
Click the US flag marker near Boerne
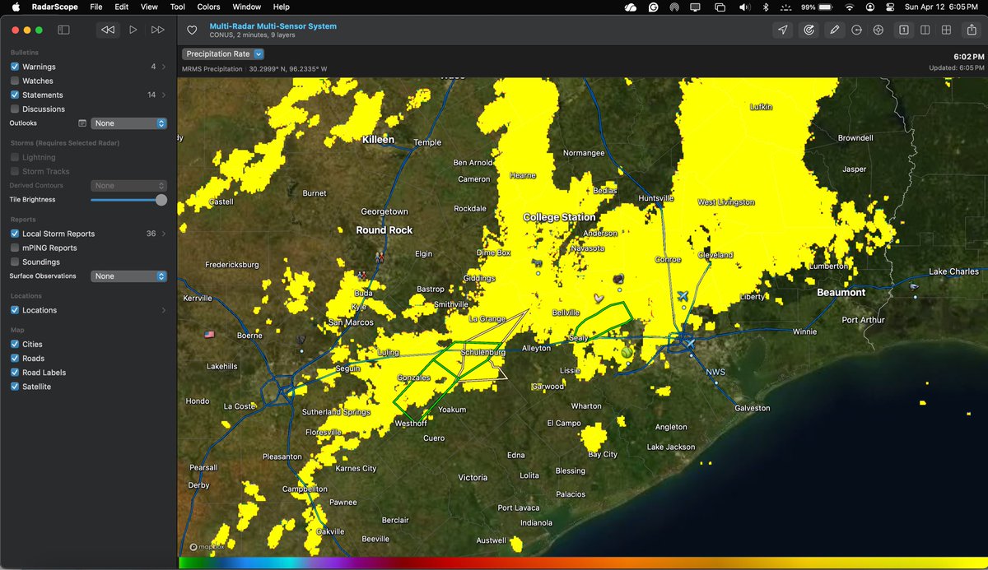pos(209,335)
